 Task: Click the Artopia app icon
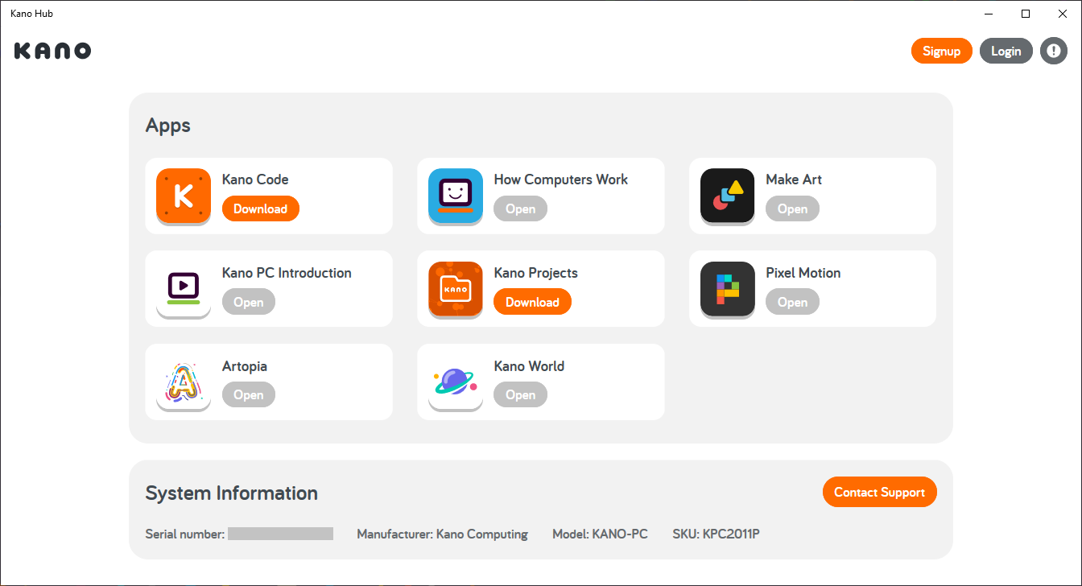[184, 383]
